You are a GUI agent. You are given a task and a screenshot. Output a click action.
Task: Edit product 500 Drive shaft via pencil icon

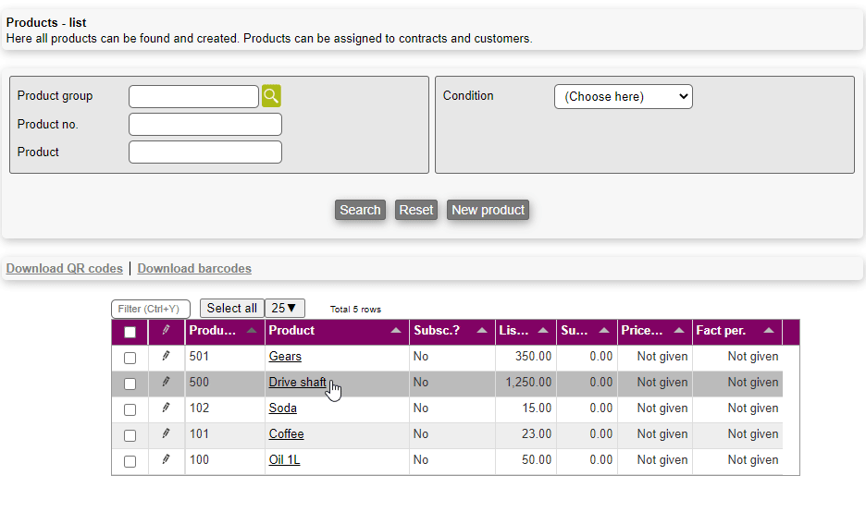166,382
